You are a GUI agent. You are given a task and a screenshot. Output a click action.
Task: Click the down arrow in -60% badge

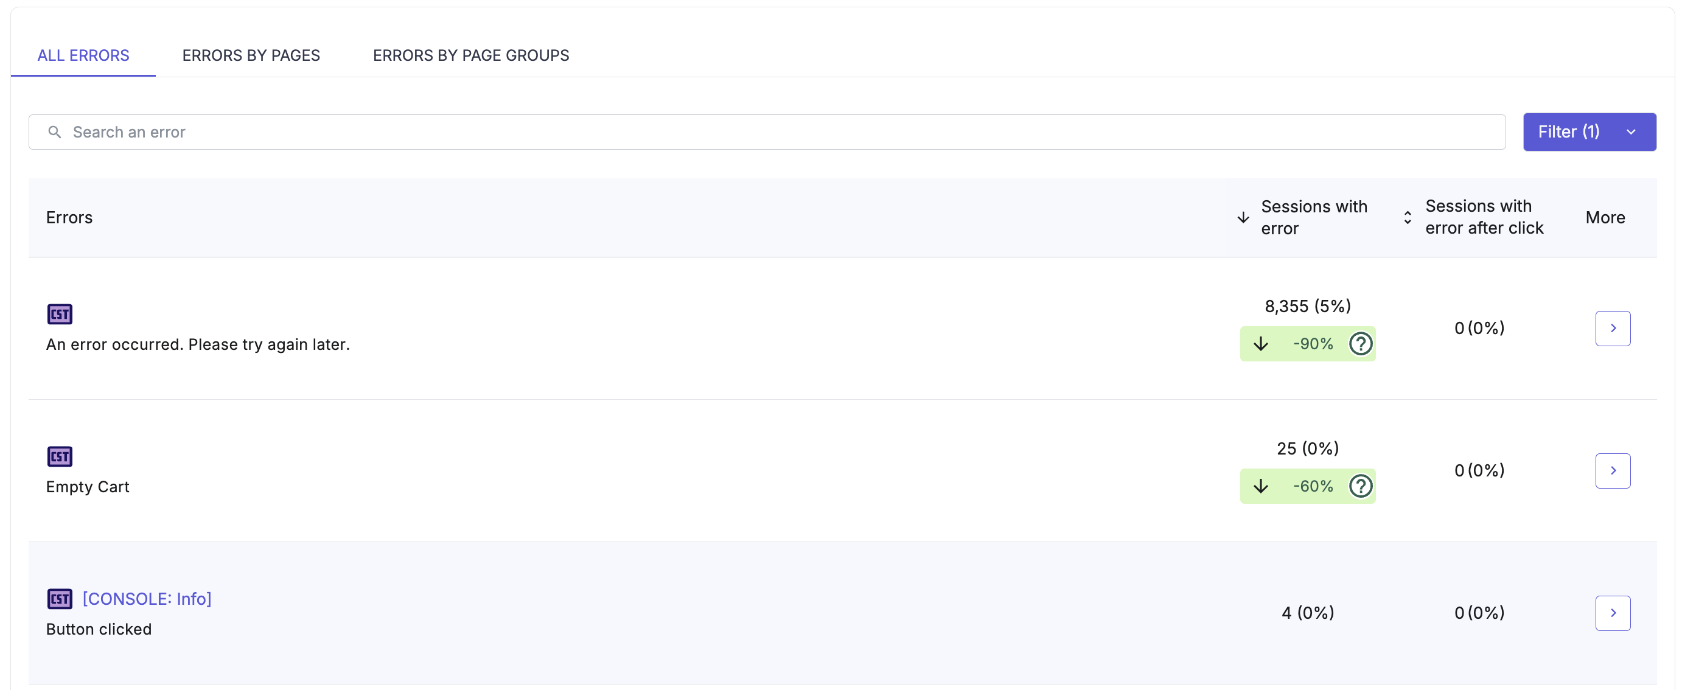(1261, 486)
